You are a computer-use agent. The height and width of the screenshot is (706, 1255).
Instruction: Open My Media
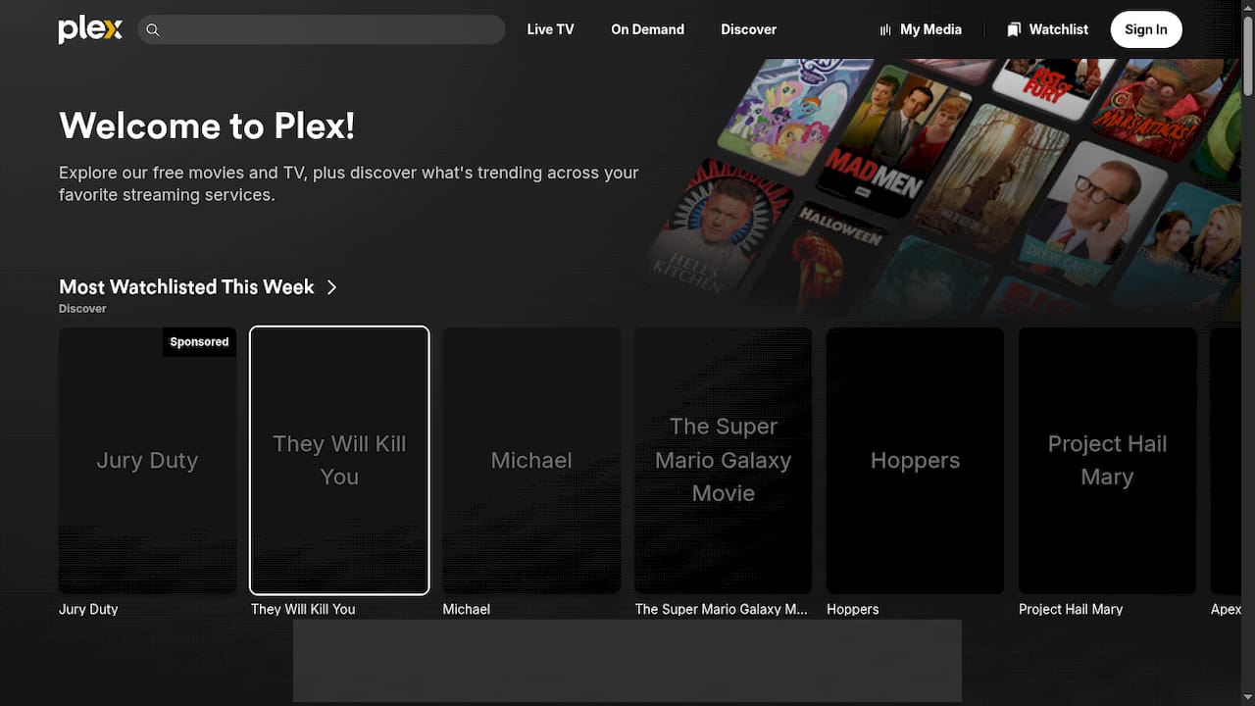click(921, 29)
